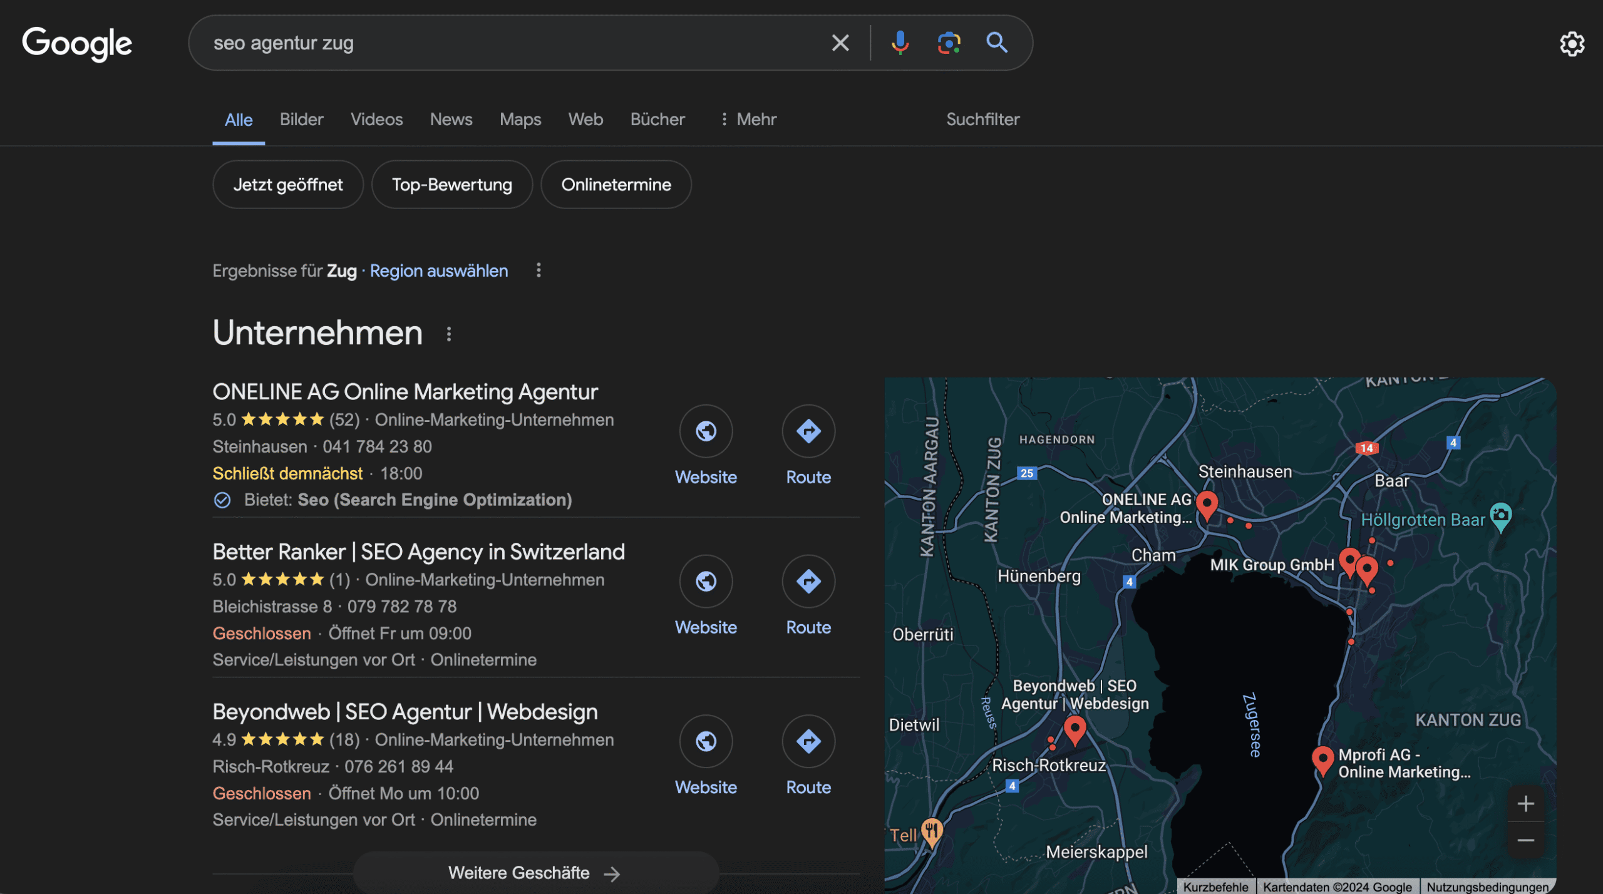
Task: Click 'Schließt demnächst' status text
Action: pos(287,473)
